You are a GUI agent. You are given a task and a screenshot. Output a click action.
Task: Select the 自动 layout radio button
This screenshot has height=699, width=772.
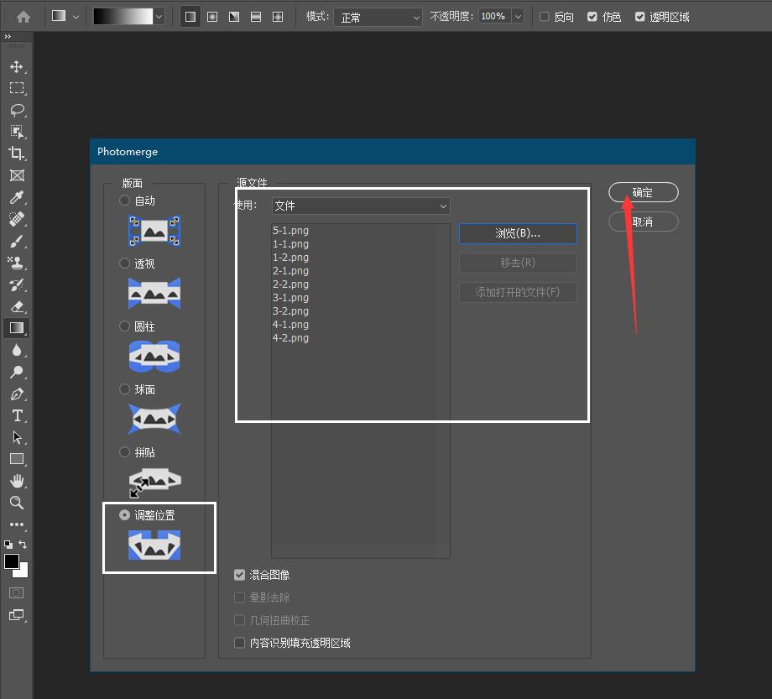coord(125,201)
